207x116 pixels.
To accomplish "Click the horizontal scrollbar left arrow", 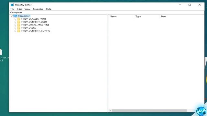I will 110,111.
